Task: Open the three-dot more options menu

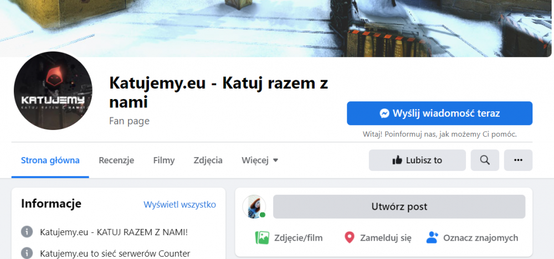Action: click(518, 160)
